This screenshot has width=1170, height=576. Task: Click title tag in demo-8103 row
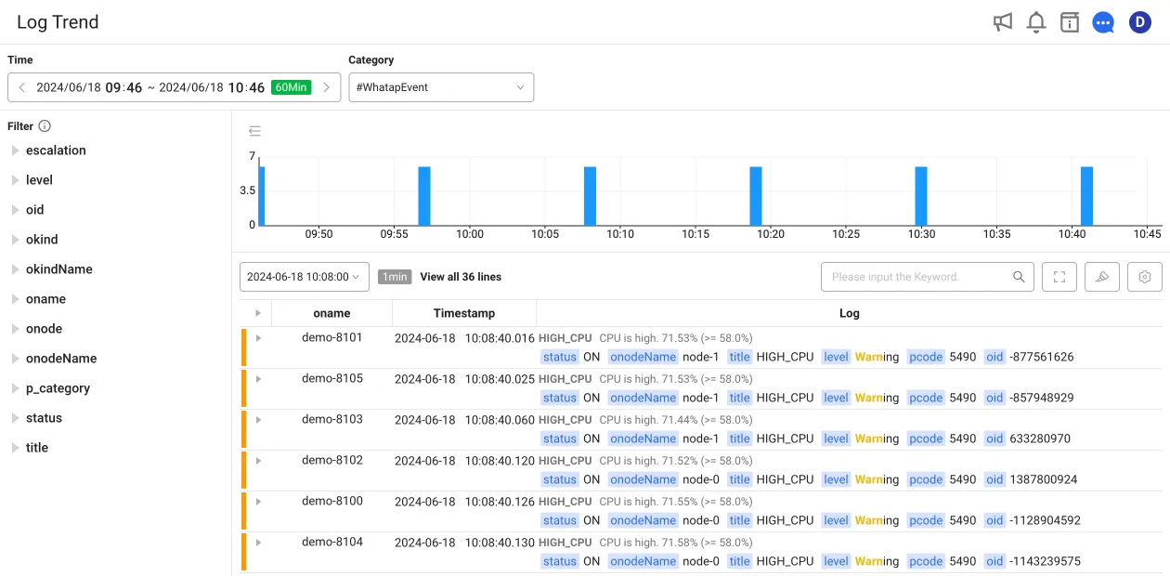[739, 439]
